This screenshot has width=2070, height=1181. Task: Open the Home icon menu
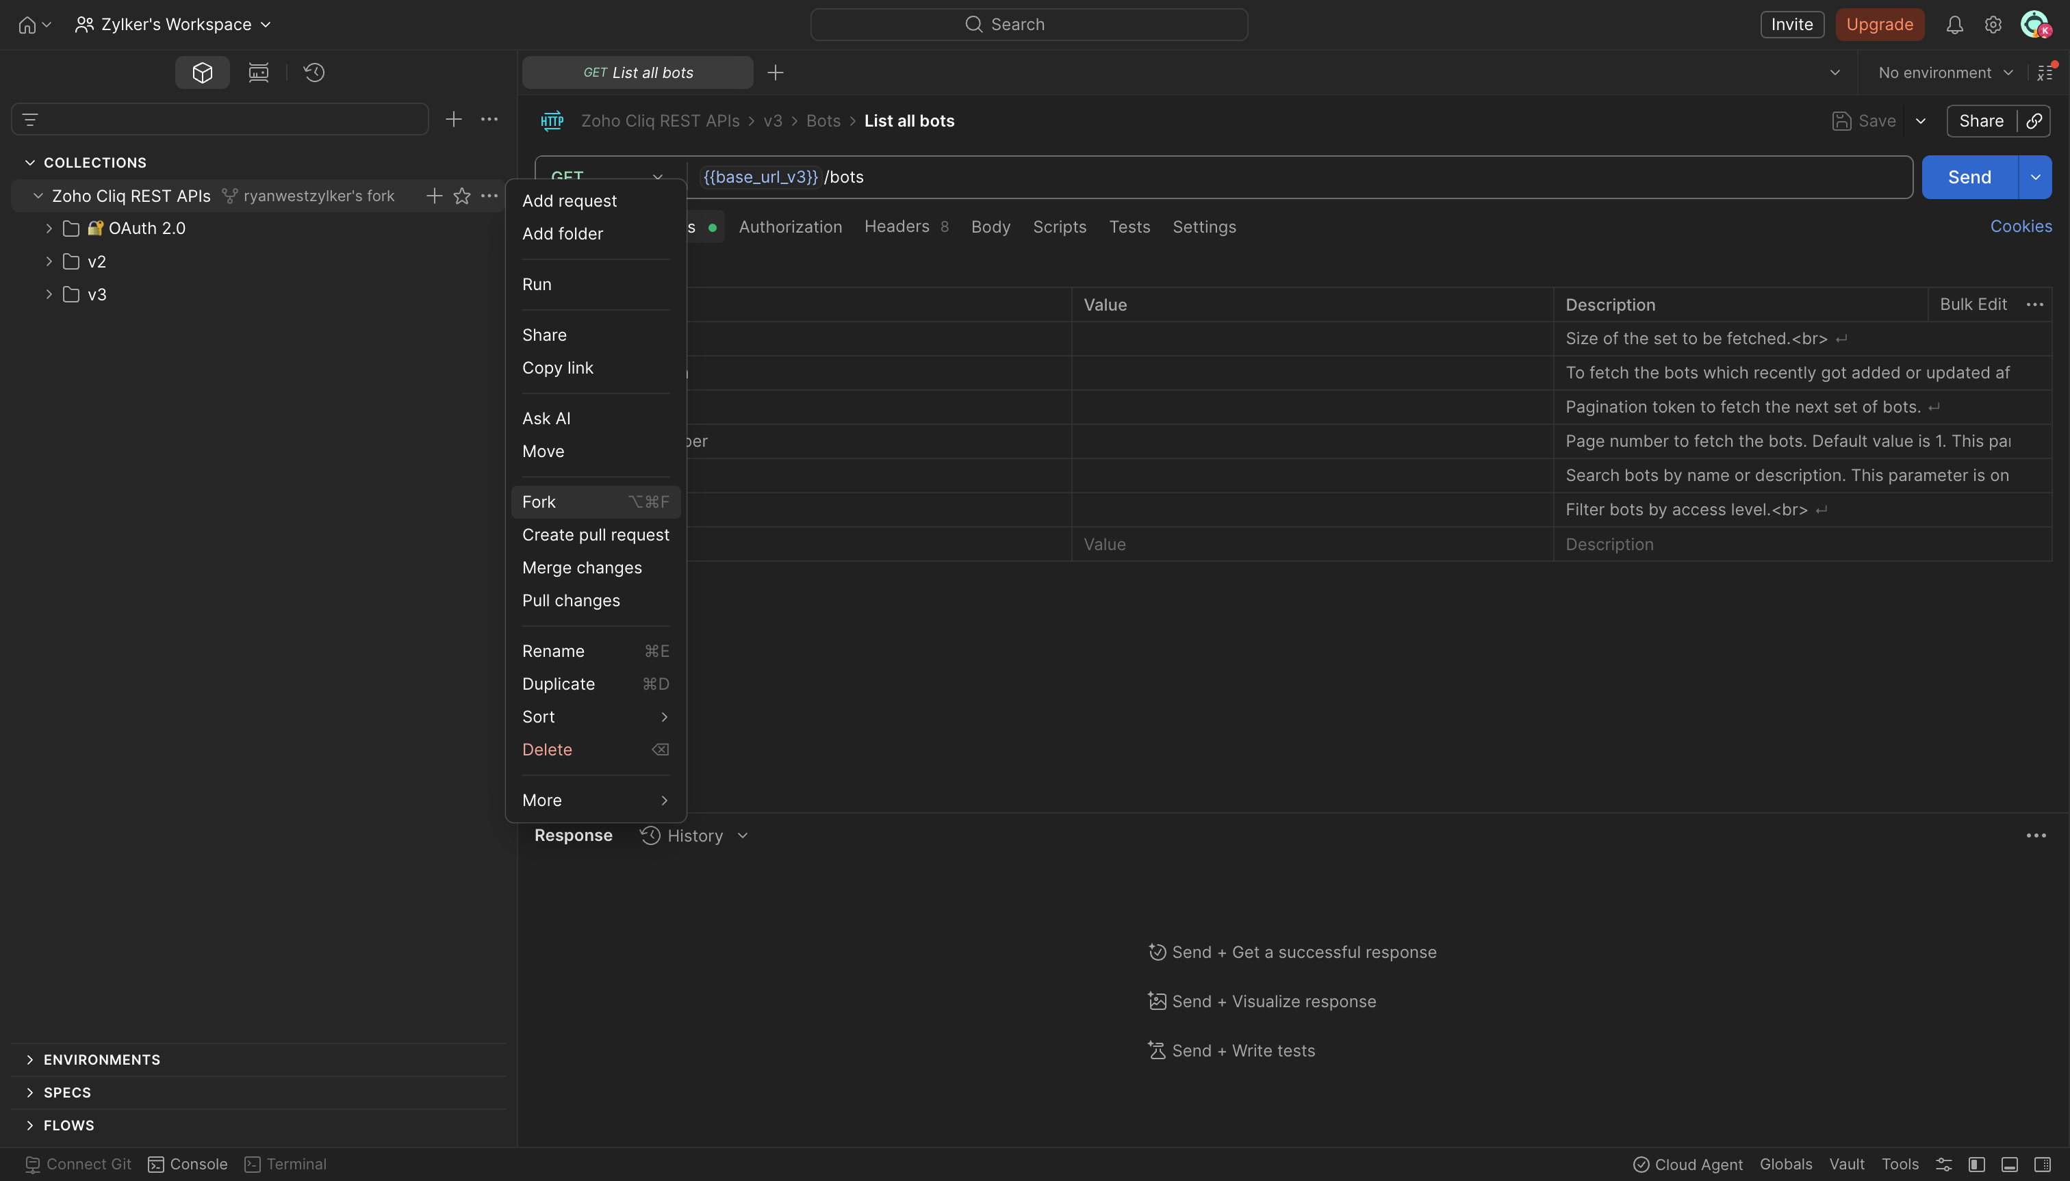[34, 25]
